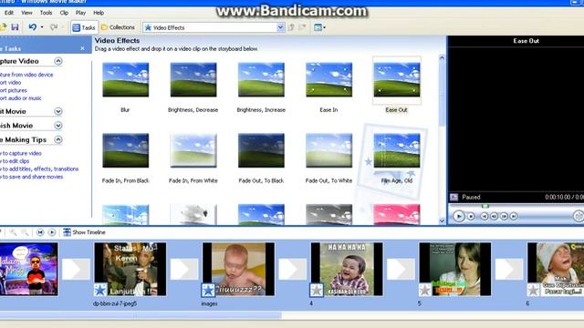The height and width of the screenshot is (328, 584).
Task: Open the undo history dropdown arrow
Action: (42, 27)
